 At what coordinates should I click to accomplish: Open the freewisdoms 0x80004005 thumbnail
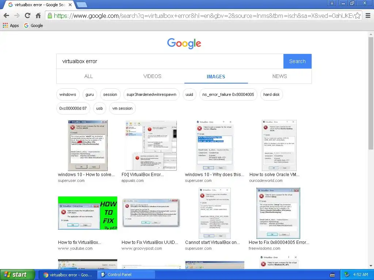pyautogui.click(x=278, y=213)
